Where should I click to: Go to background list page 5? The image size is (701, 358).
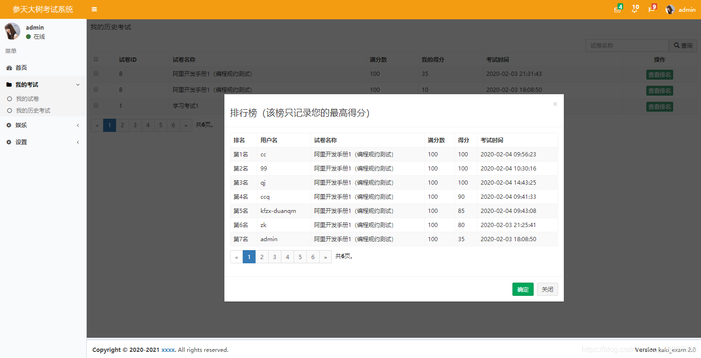coord(160,125)
